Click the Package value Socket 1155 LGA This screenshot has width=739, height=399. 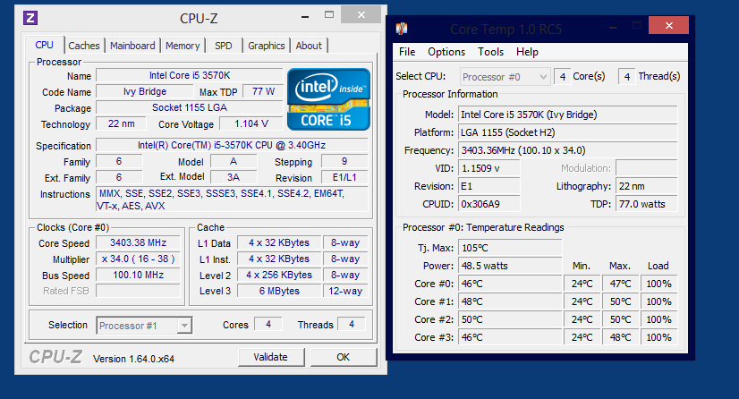tap(190, 107)
